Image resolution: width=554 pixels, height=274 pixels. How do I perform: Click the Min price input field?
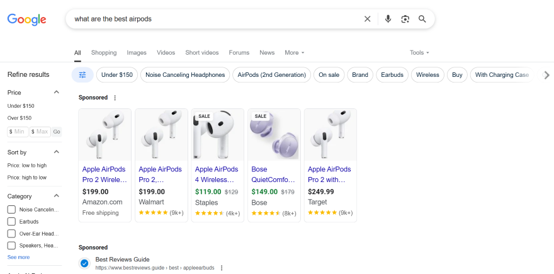coord(18,132)
